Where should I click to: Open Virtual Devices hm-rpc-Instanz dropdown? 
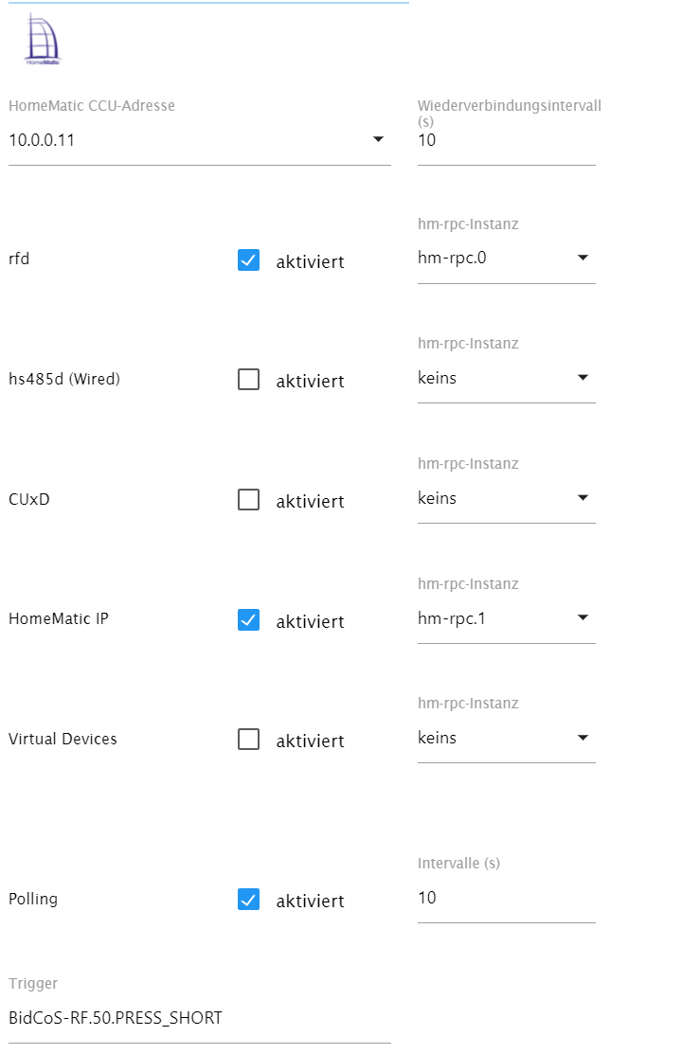pyautogui.click(x=506, y=738)
